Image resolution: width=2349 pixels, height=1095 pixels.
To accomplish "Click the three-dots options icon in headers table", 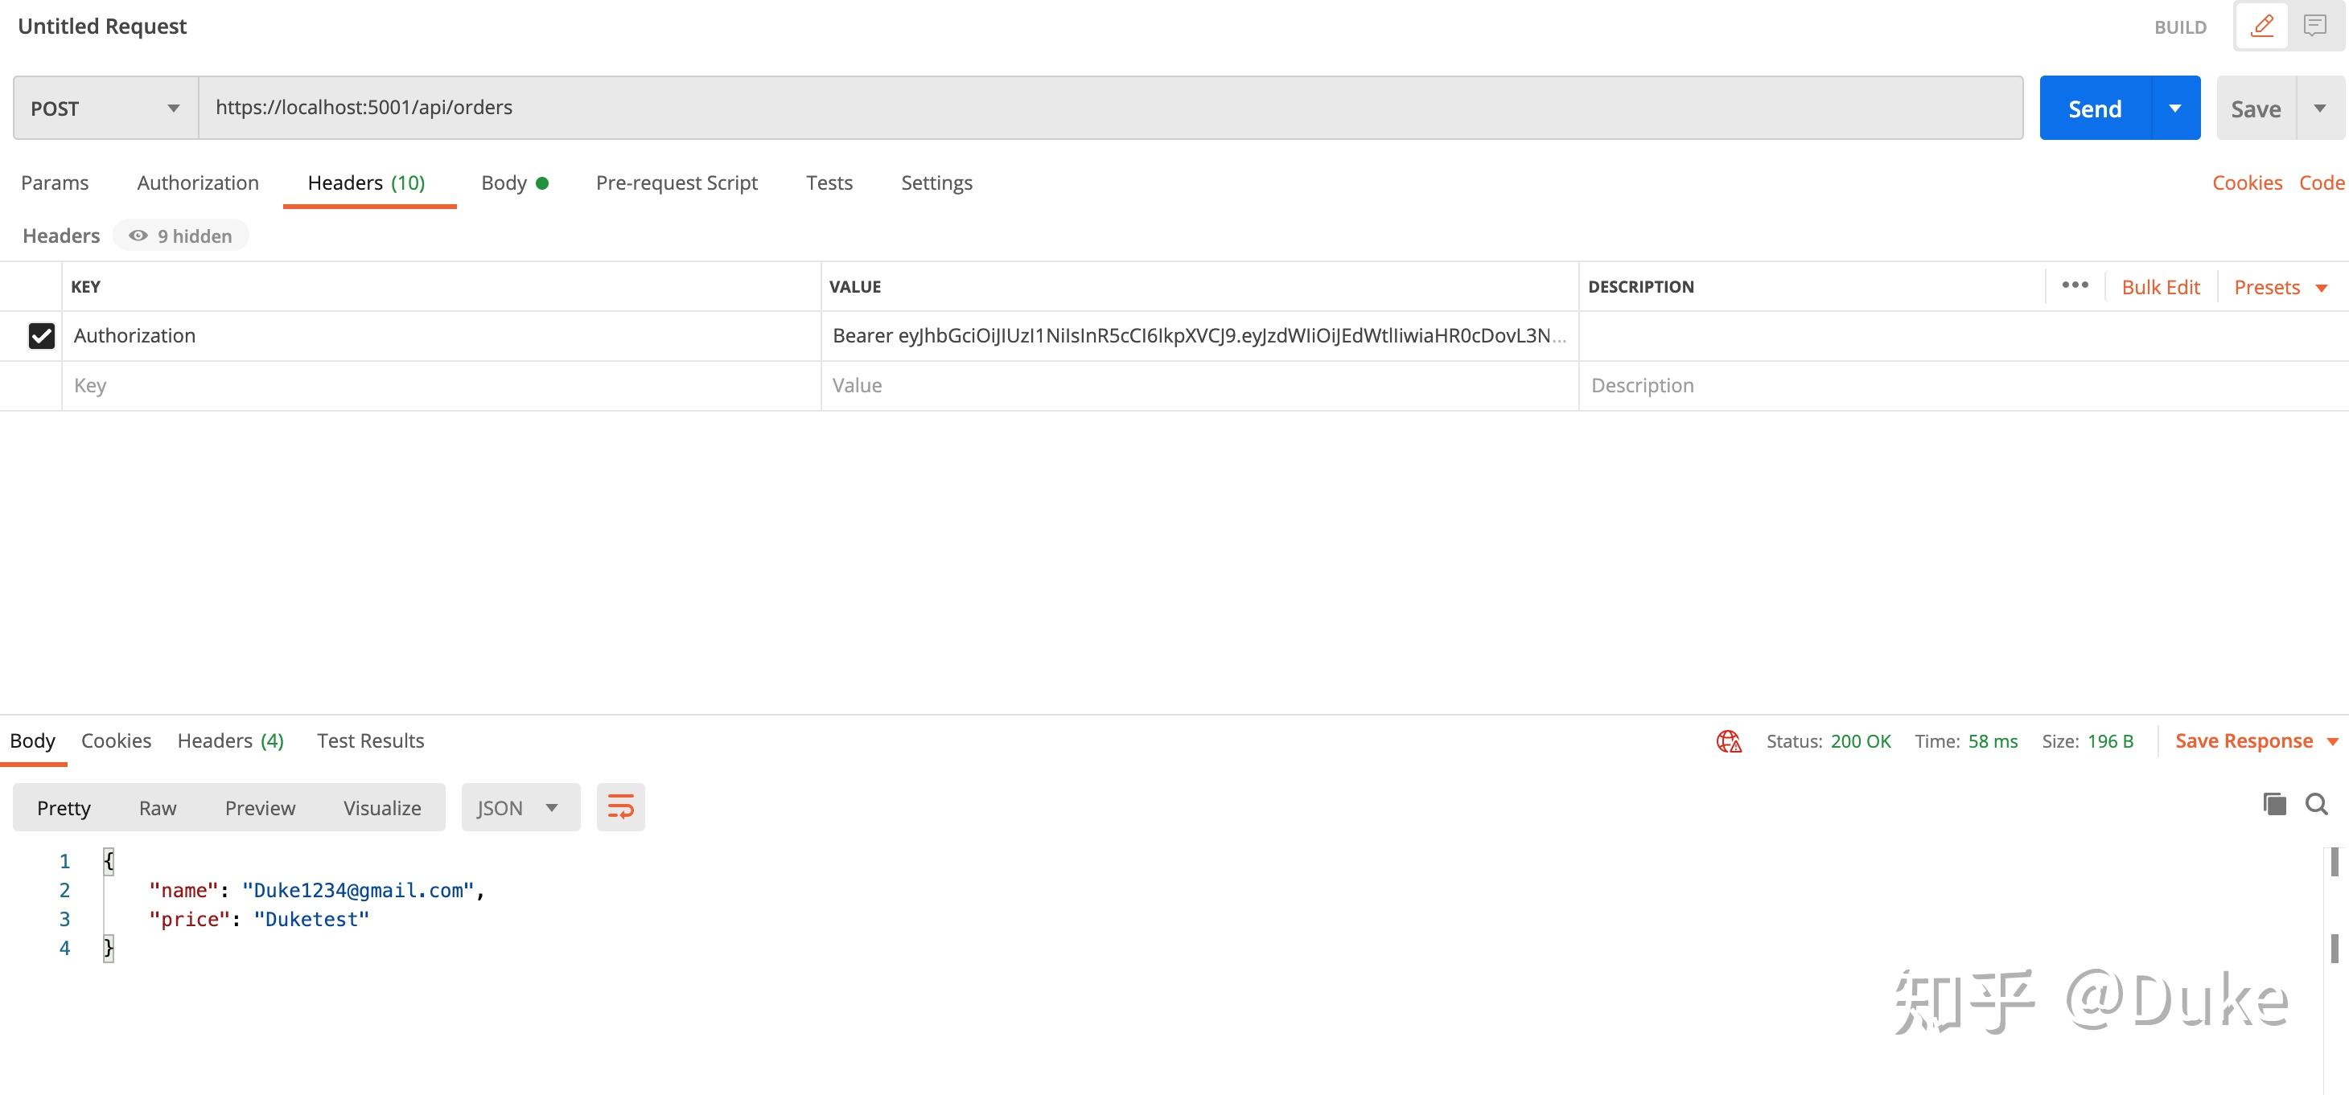I will click(x=2075, y=285).
